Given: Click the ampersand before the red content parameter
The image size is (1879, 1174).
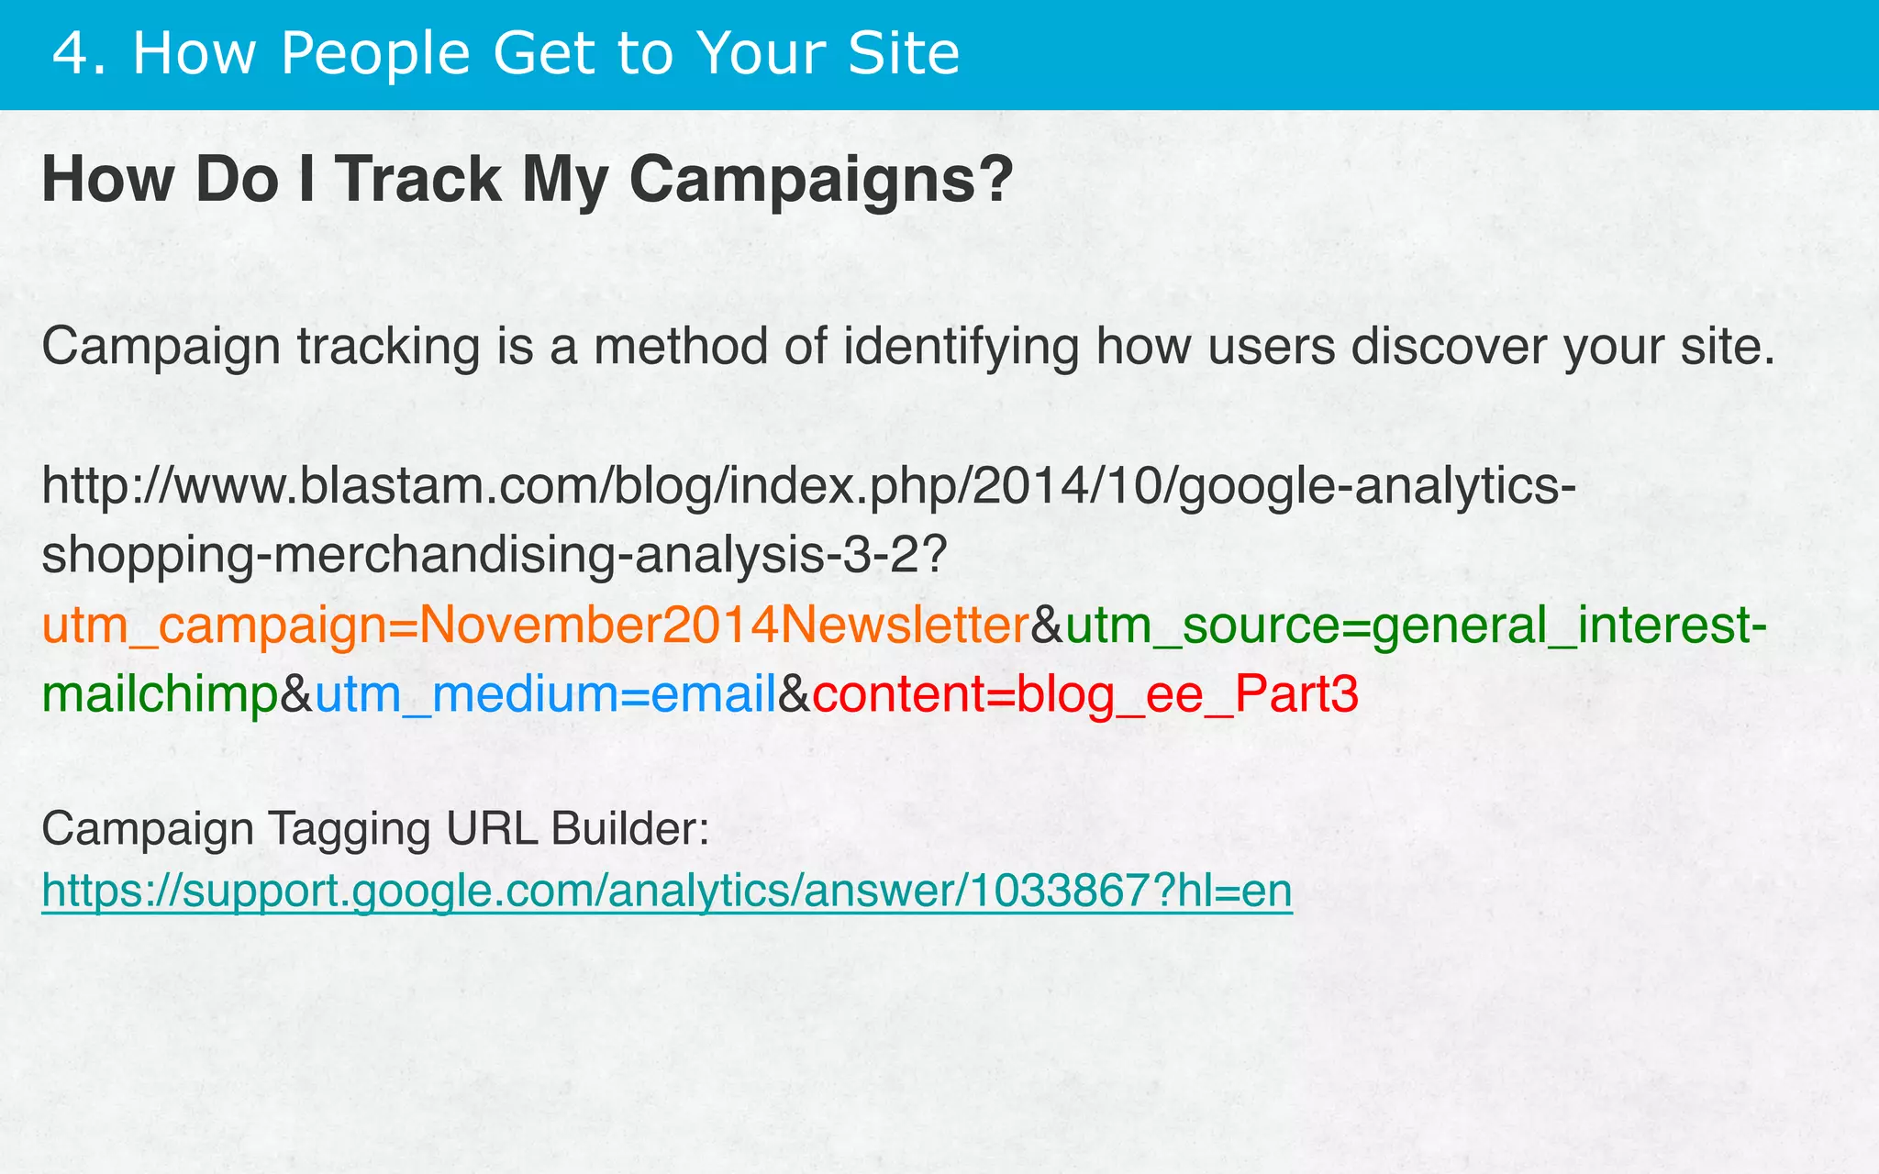Looking at the screenshot, I should [795, 695].
